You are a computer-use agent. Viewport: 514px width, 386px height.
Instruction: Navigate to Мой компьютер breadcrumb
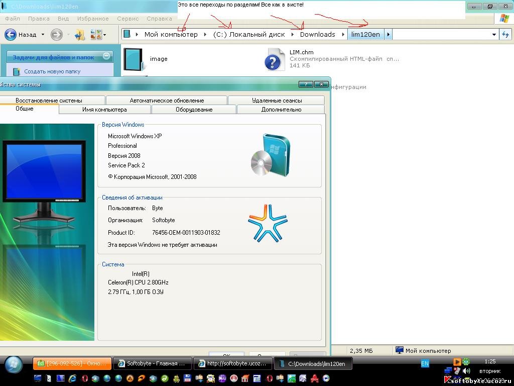click(171, 35)
